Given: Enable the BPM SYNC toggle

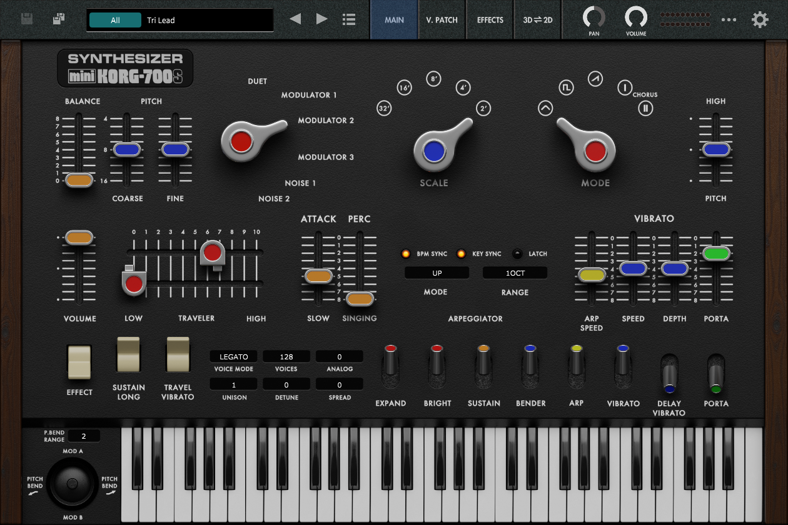Looking at the screenshot, I should pyautogui.click(x=405, y=253).
